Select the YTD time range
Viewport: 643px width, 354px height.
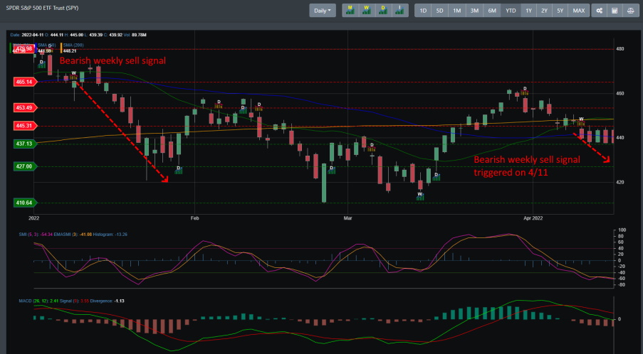click(511, 11)
